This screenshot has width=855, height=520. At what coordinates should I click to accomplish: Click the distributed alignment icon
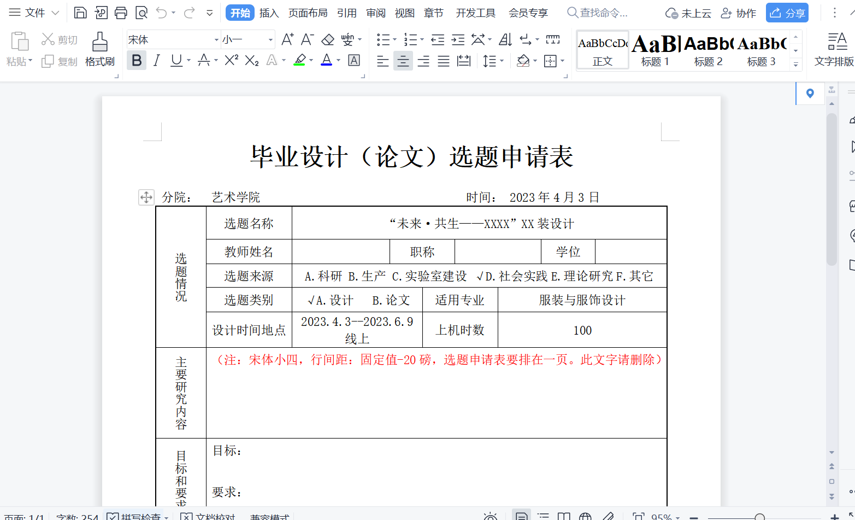click(464, 61)
